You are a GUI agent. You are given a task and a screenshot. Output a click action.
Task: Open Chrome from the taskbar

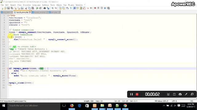125,106
